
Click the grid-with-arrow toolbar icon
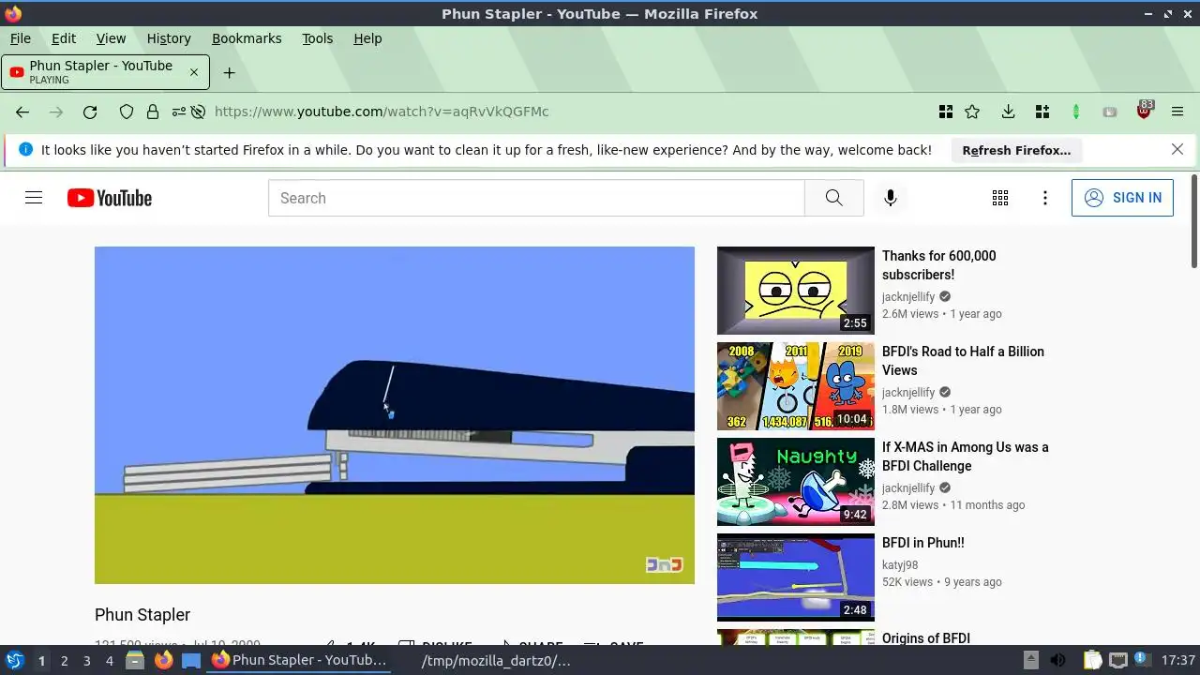(x=946, y=112)
